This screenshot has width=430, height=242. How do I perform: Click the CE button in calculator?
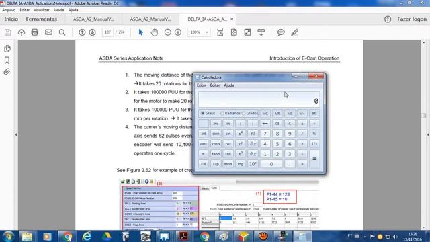277,124
